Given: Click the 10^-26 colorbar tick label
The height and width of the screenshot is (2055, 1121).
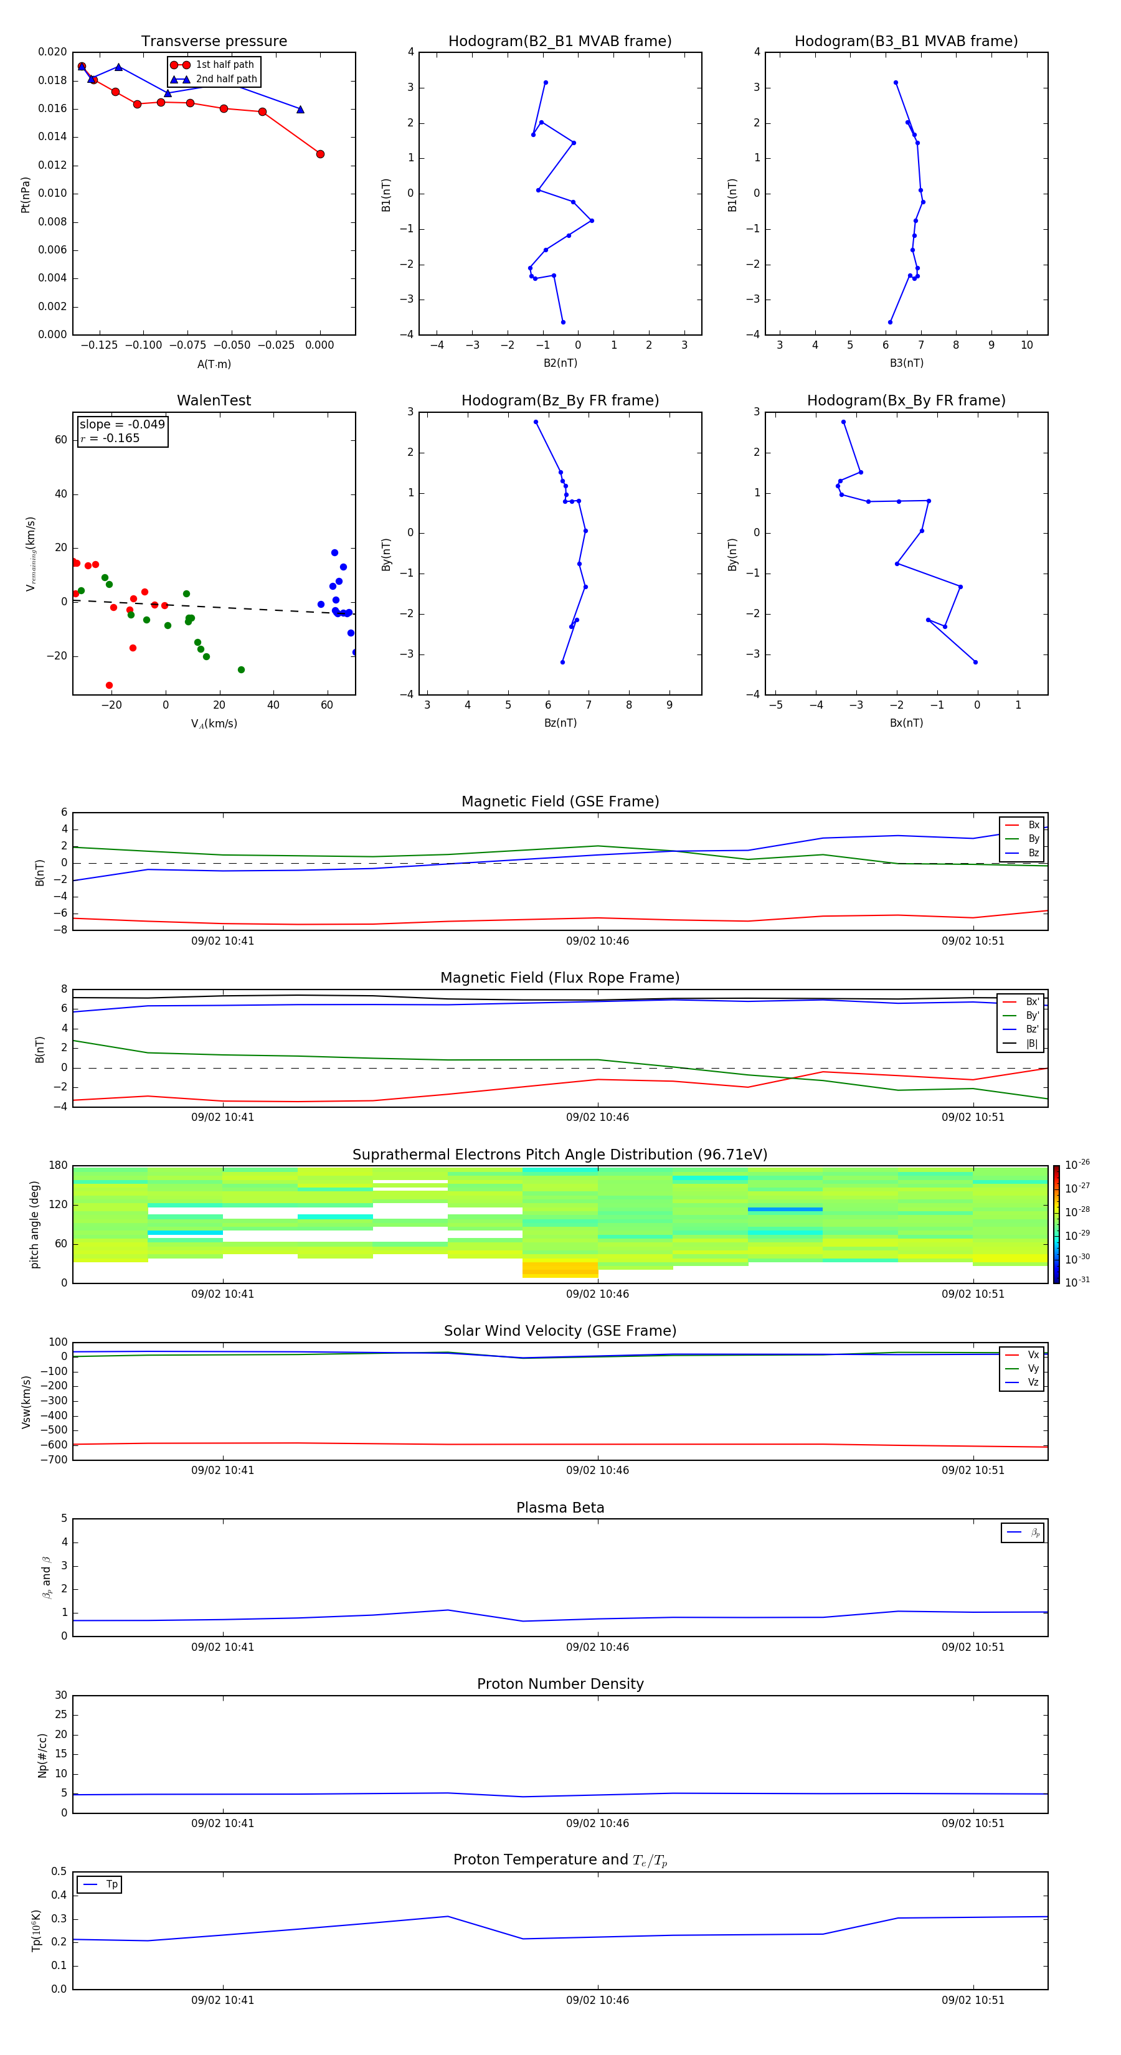Looking at the screenshot, I should [1077, 1164].
